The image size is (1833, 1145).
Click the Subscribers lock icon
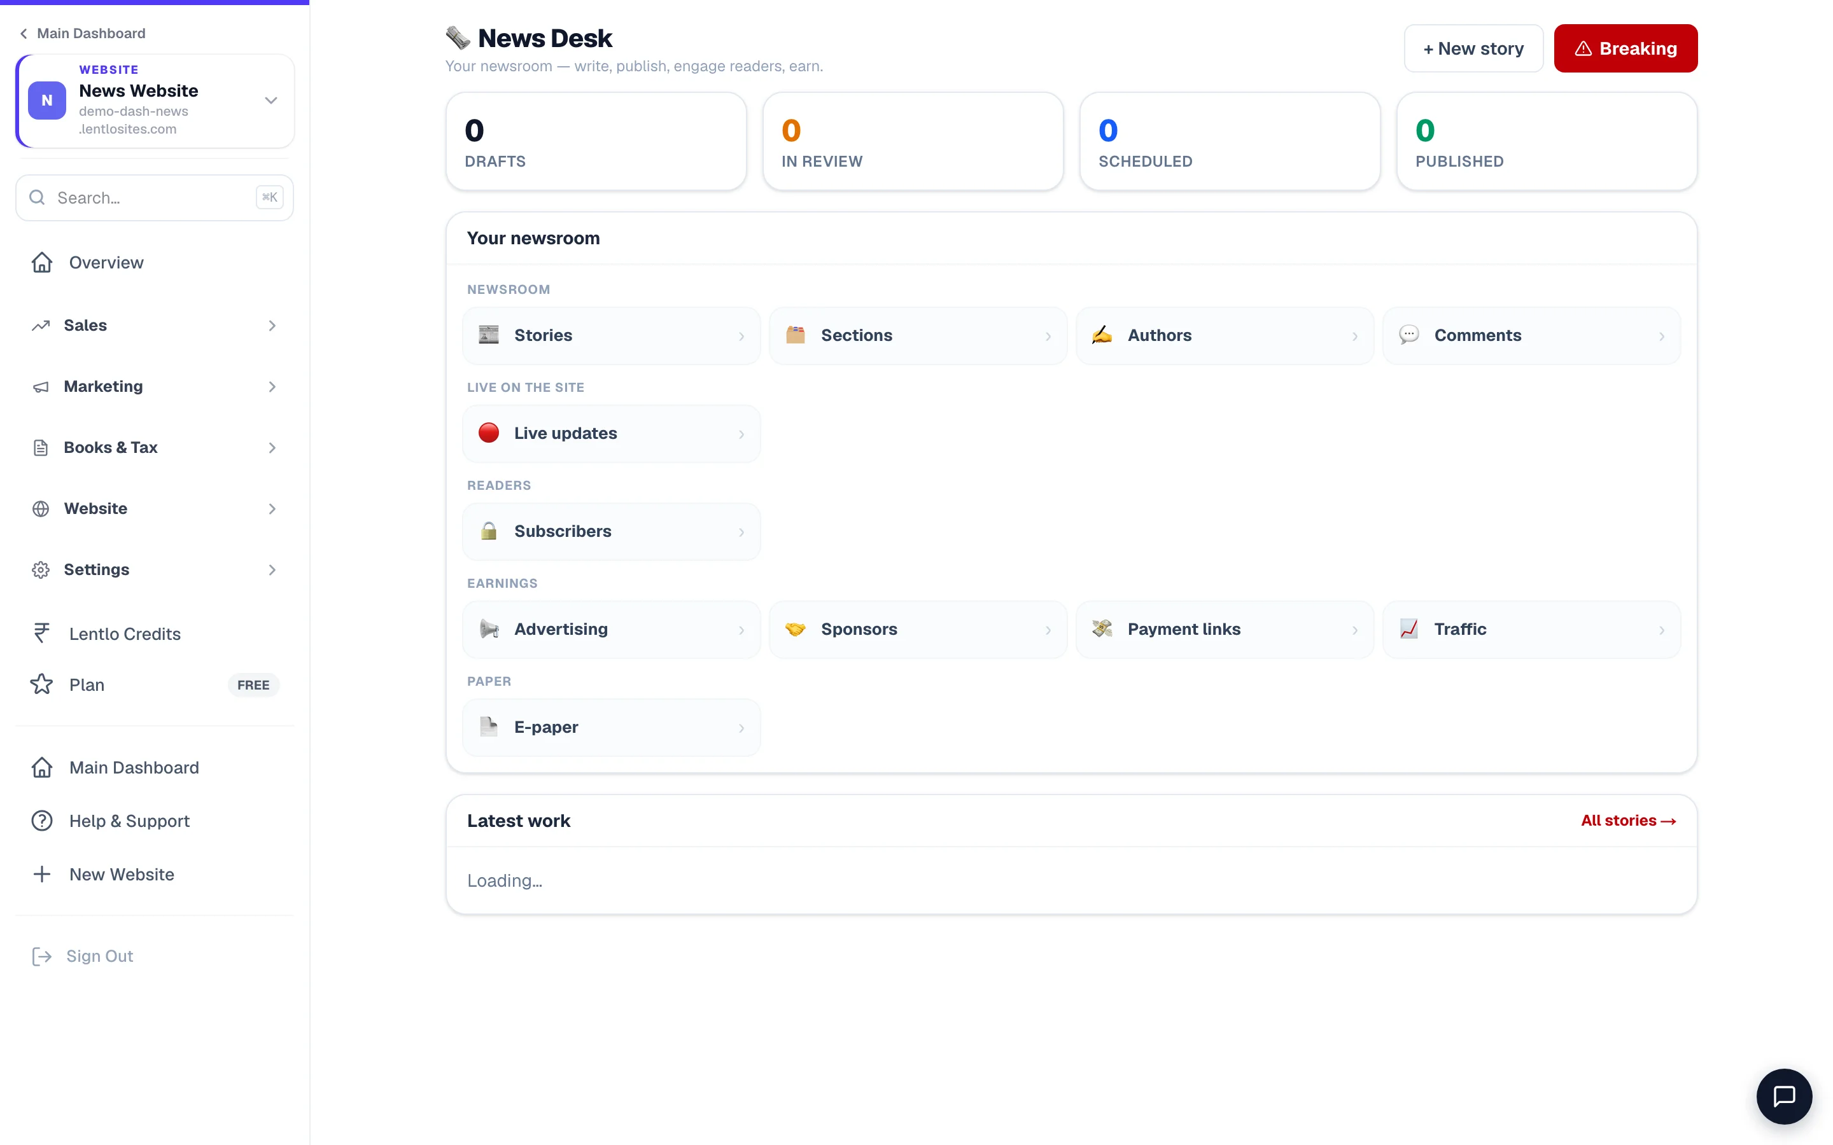[489, 531]
